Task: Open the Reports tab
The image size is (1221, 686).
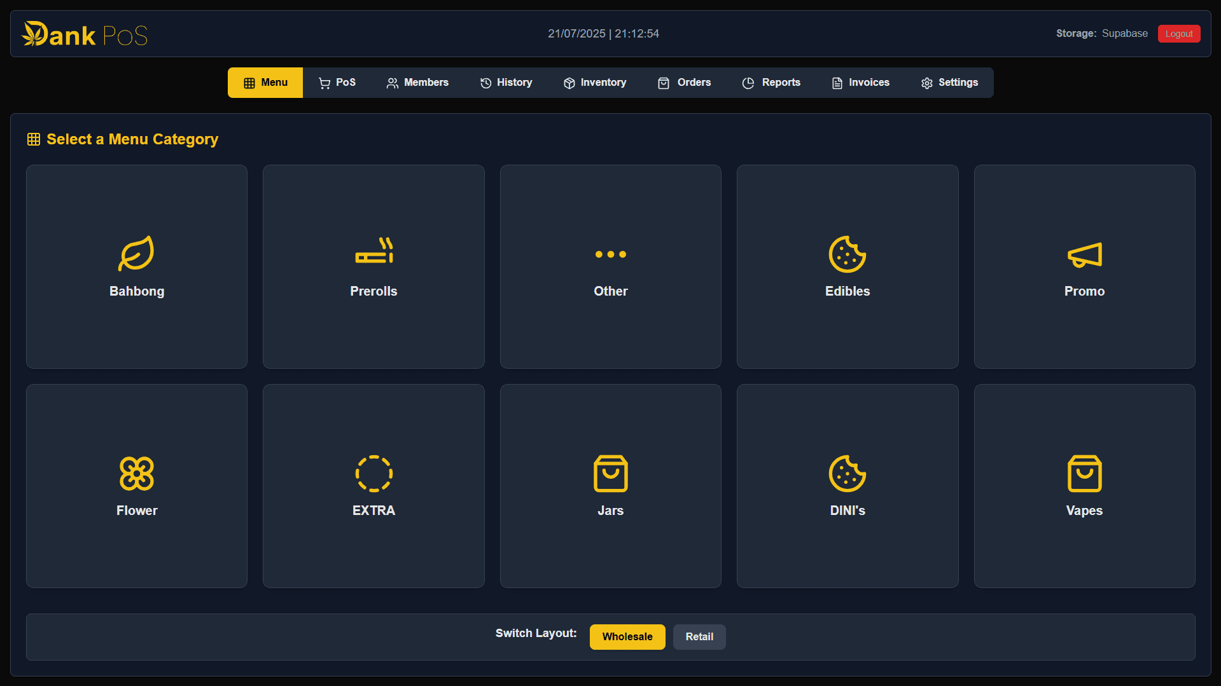Action: tap(771, 83)
